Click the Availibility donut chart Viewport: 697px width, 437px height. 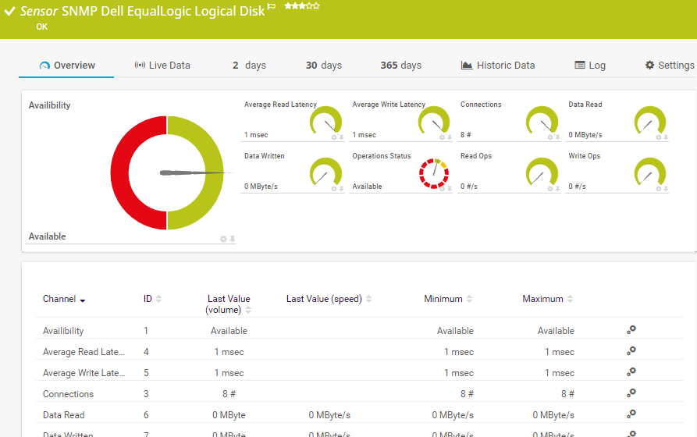167,172
